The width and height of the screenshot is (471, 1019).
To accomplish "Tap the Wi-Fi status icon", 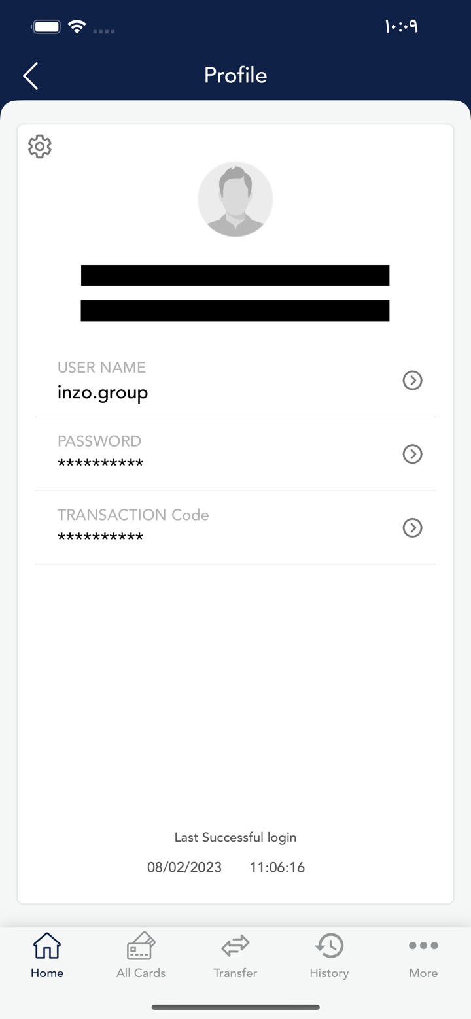I will 77,27.
